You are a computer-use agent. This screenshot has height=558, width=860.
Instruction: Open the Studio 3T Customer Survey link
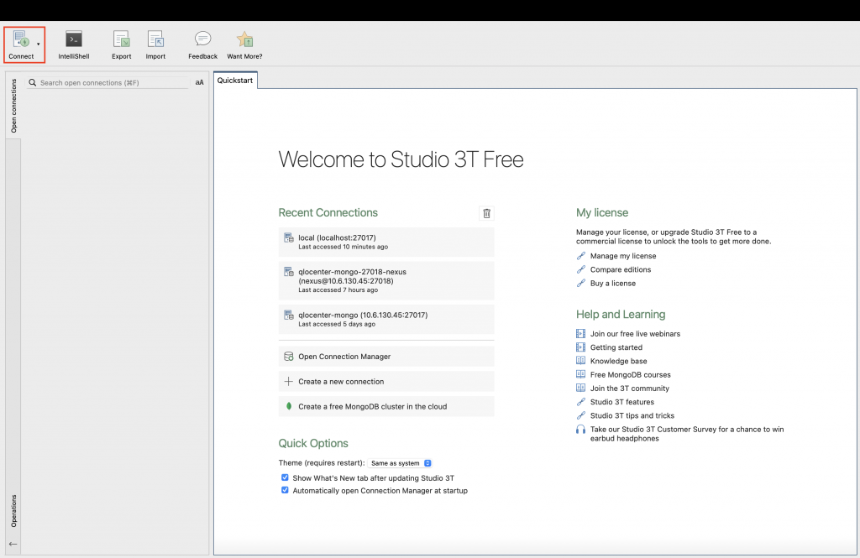point(687,434)
